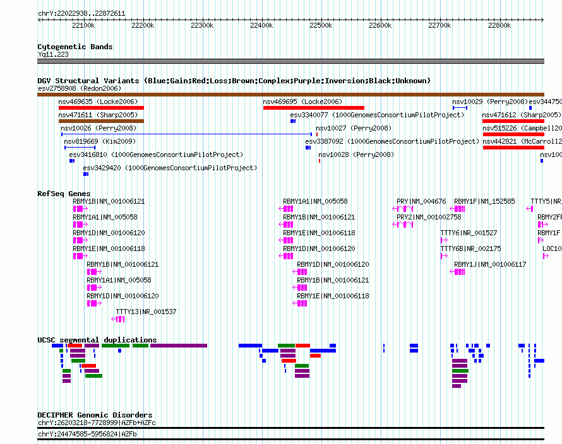Screen dimensions: 562x444
Task: Click the 22500k ruler tick label
Action: tap(321, 25)
